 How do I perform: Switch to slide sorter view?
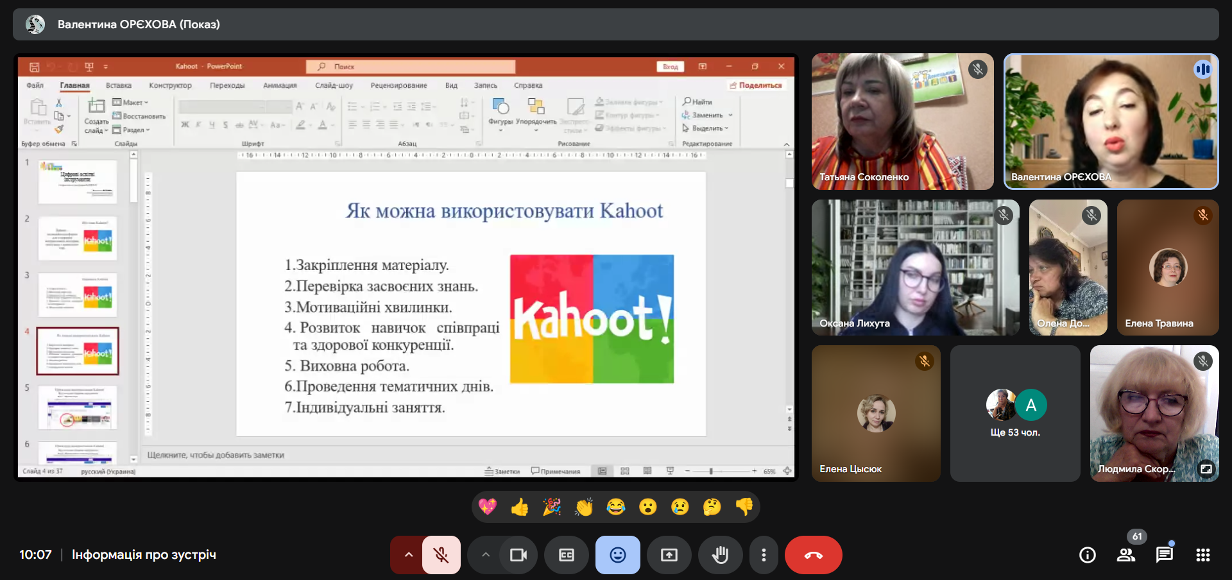click(x=625, y=471)
